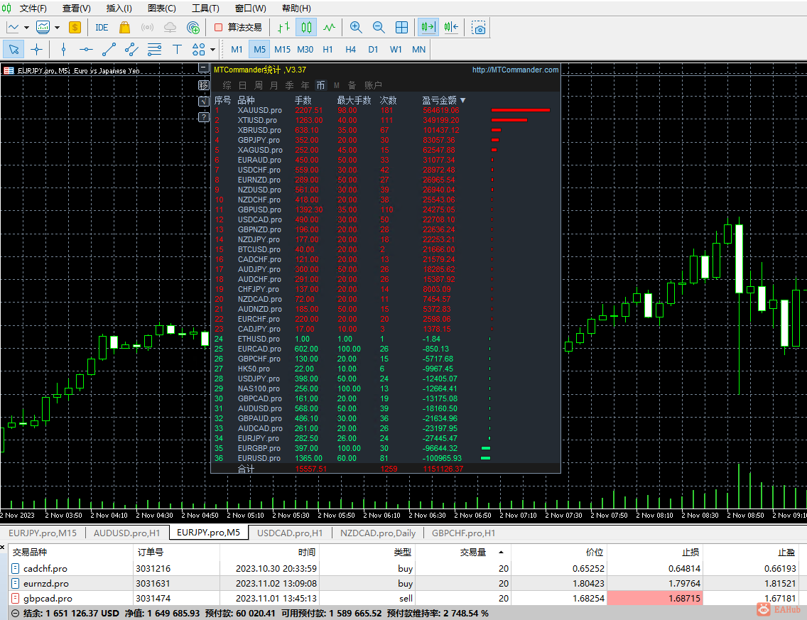The height and width of the screenshot is (620, 807).
Task: Expand the profiles dropdown arrow
Action: [57, 28]
